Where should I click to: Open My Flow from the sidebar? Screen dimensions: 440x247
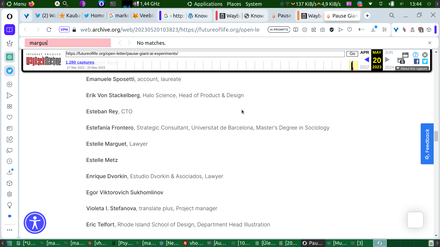(10, 96)
